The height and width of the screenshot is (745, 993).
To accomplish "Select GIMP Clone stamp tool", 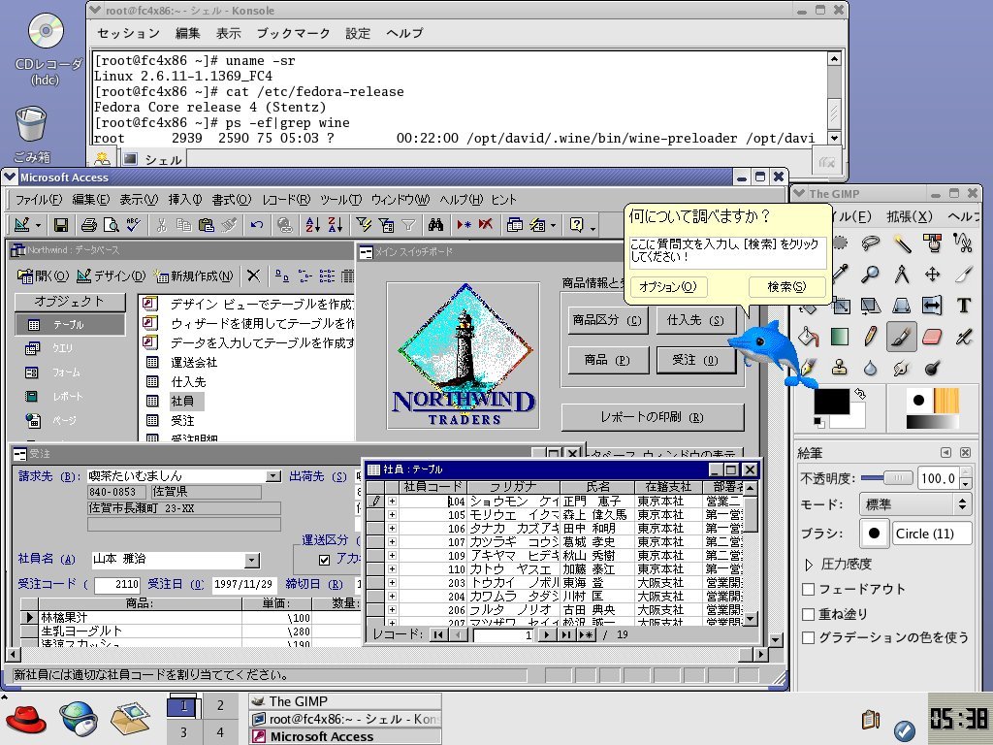I will 840,368.
